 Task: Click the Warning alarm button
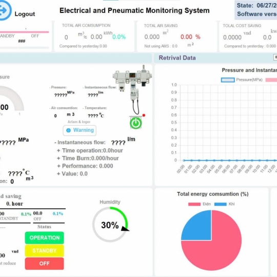tap(80, 130)
